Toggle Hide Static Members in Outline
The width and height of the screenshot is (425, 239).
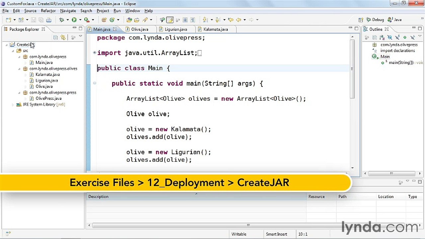click(397, 38)
